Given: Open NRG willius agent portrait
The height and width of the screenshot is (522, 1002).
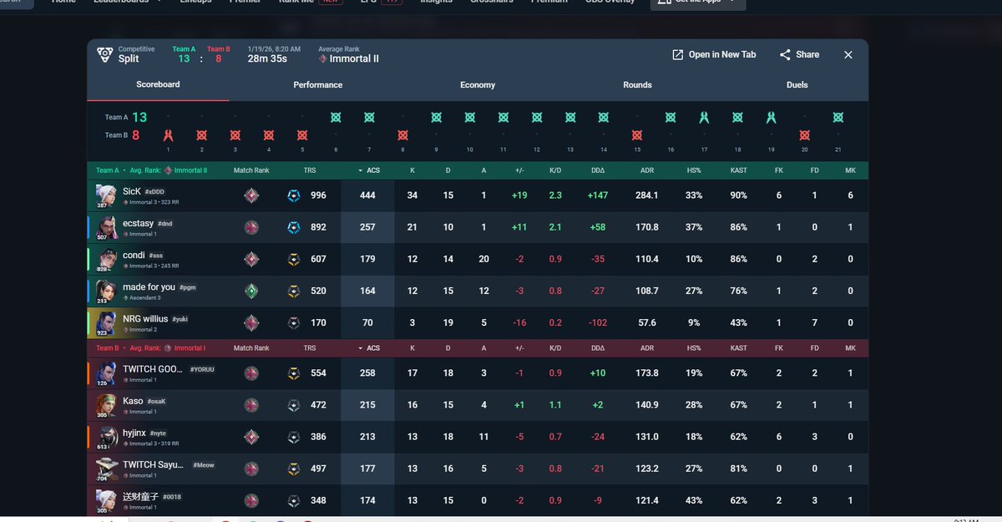Looking at the screenshot, I should 106,322.
